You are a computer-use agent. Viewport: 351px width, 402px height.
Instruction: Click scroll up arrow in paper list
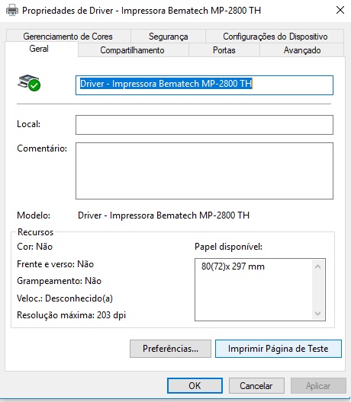point(318,267)
